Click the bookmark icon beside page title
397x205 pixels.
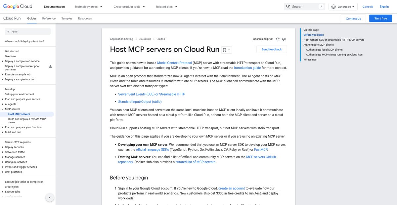(224, 50)
